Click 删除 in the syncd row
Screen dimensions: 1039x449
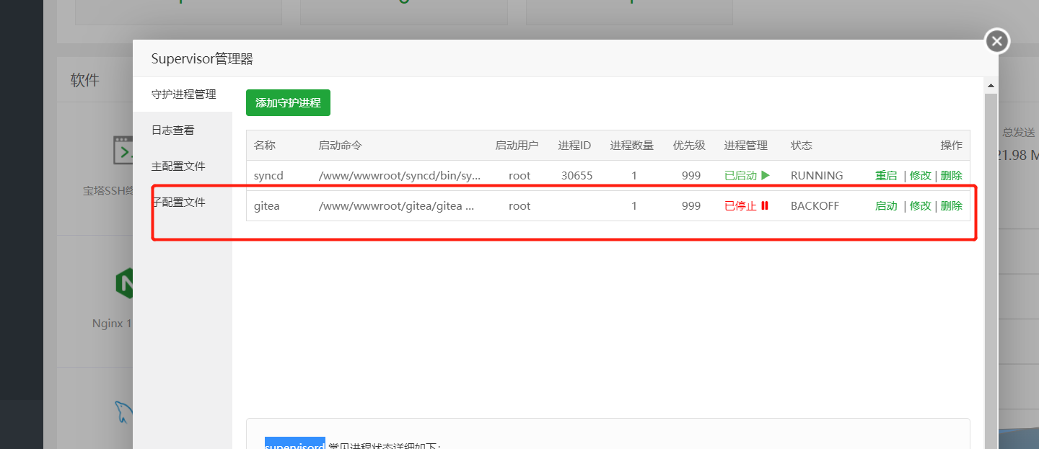point(952,175)
